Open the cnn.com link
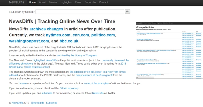 pos(81,35)
